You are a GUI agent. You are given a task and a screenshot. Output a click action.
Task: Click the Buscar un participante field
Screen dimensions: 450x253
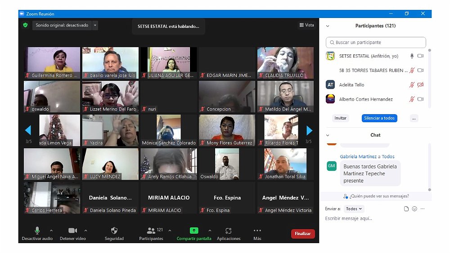(376, 43)
